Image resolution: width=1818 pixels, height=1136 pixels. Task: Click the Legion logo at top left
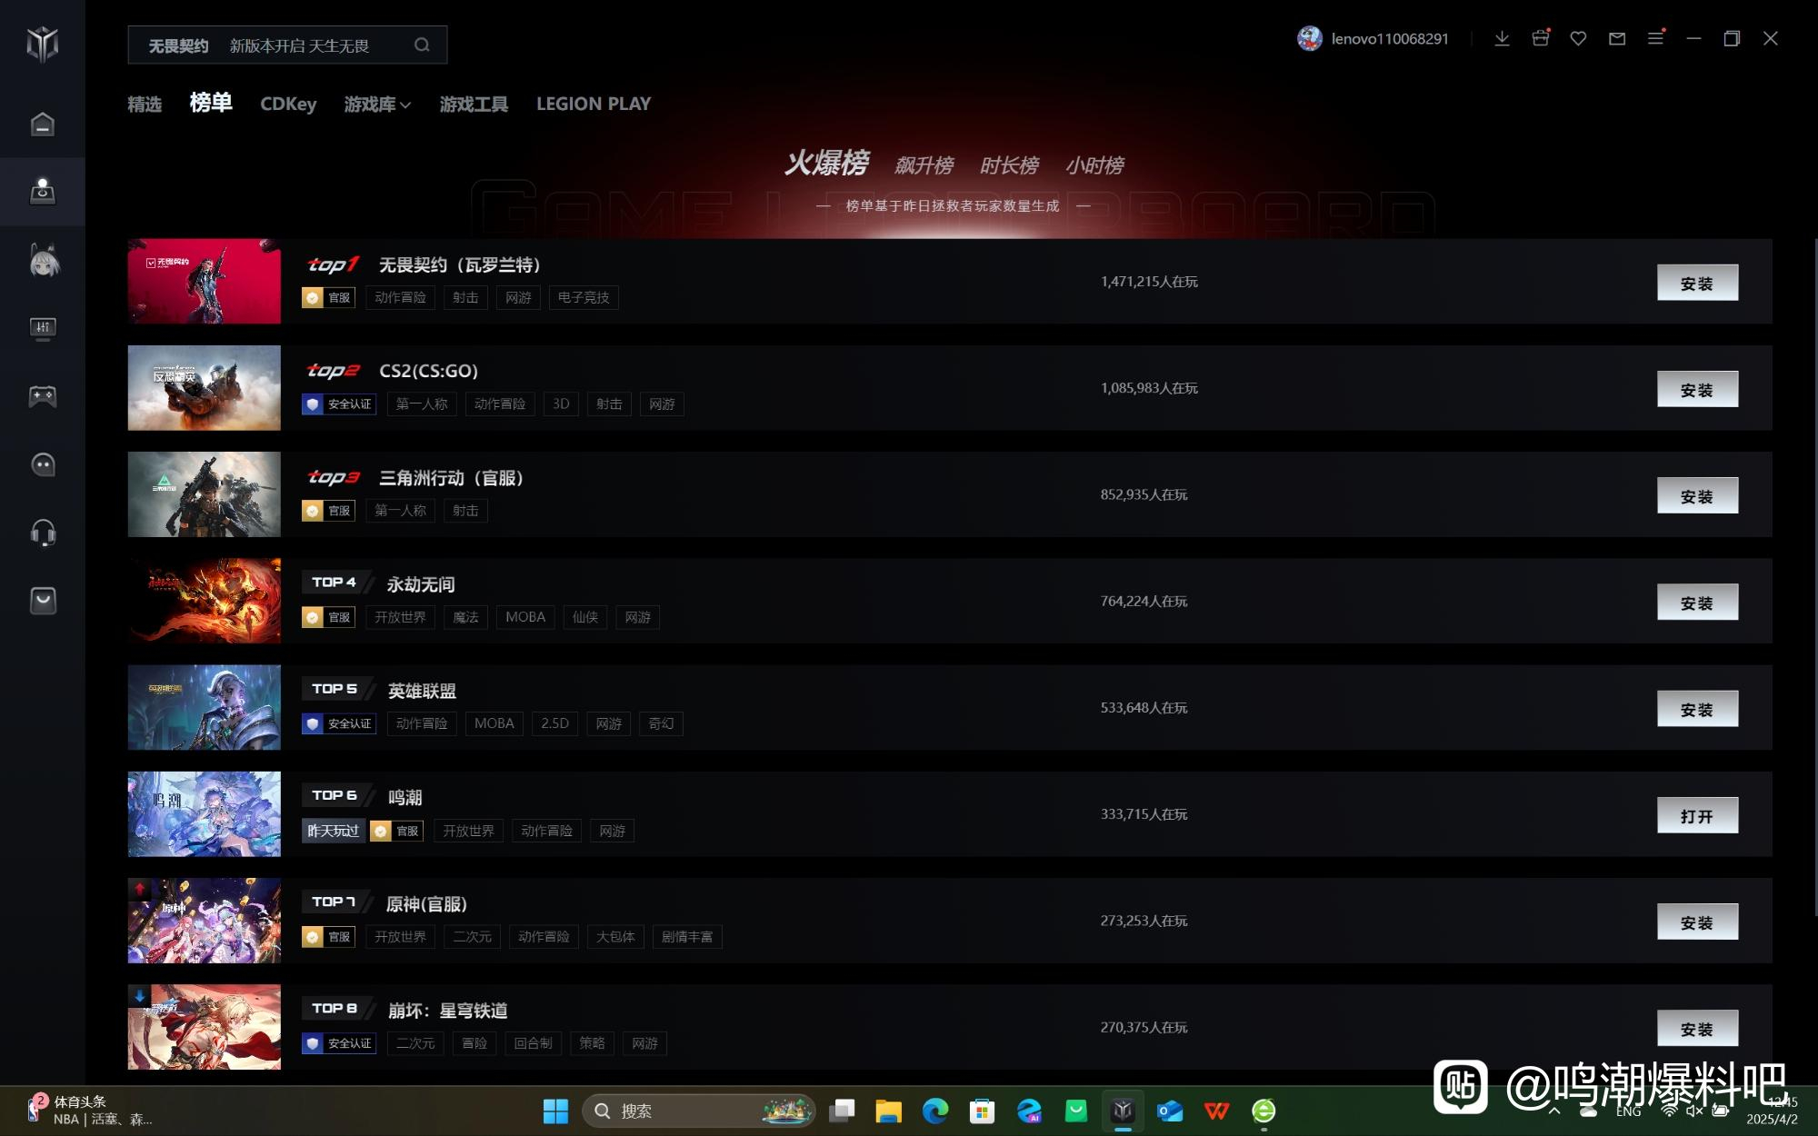[43, 43]
